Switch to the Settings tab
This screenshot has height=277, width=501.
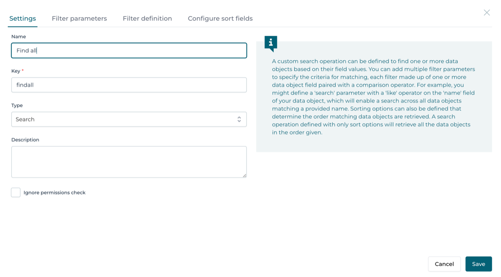(22, 18)
